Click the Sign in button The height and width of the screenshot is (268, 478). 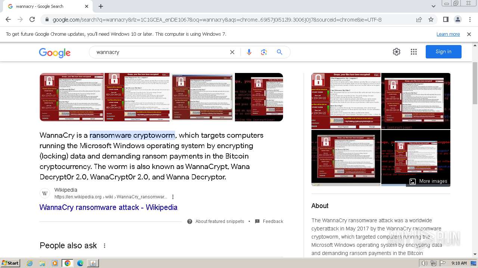(x=444, y=52)
